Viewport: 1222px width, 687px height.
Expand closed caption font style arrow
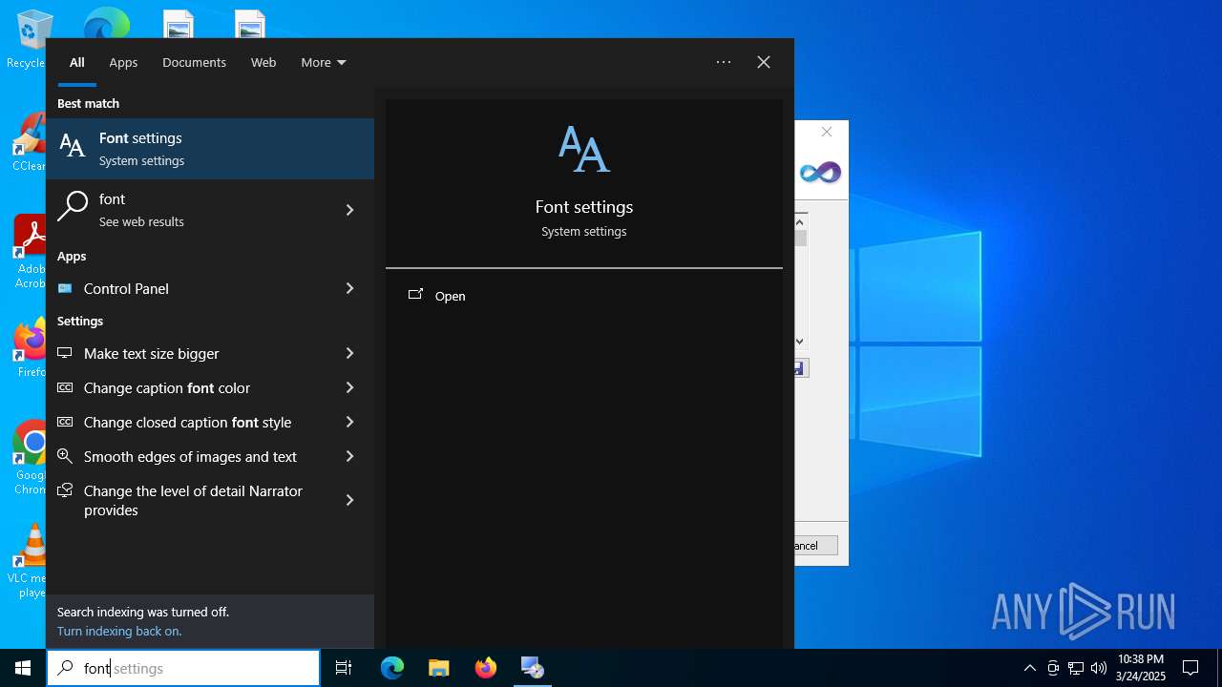(x=349, y=422)
